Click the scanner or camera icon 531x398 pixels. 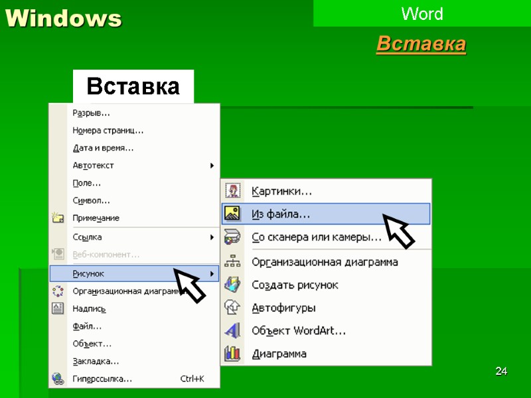[232, 237]
